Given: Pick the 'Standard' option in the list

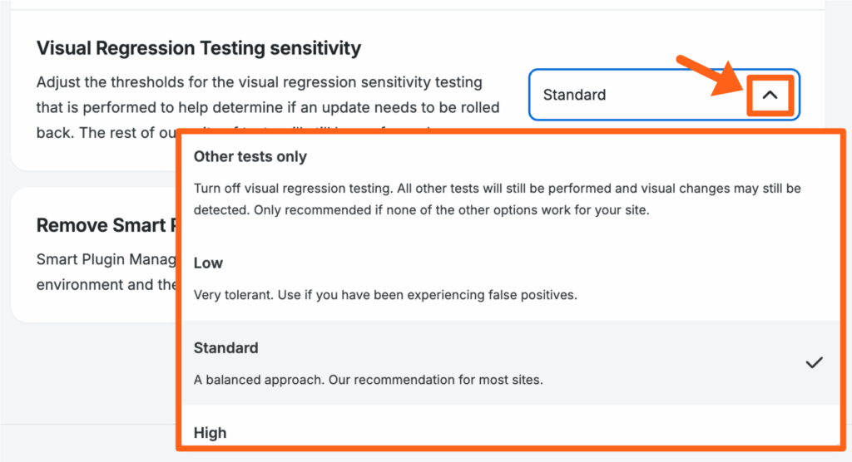Looking at the screenshot, I should (226, 347).
